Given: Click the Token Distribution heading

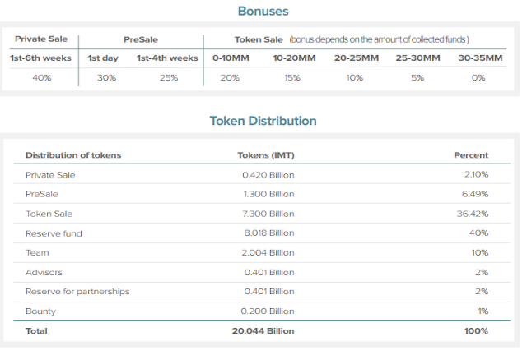Looking at the screenshot, I should click(263, 121).
